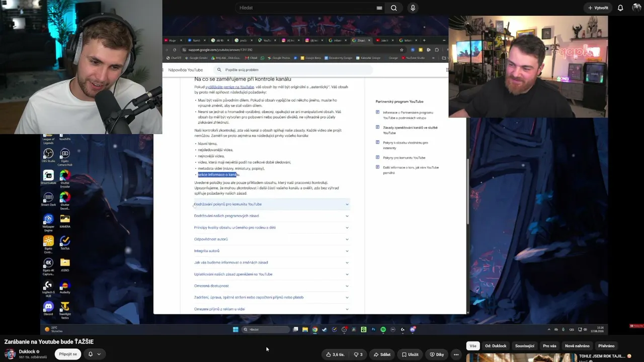Click the Vytvořit create button
The width and height of the screenshot is (644, 362).
pos(598,8)
